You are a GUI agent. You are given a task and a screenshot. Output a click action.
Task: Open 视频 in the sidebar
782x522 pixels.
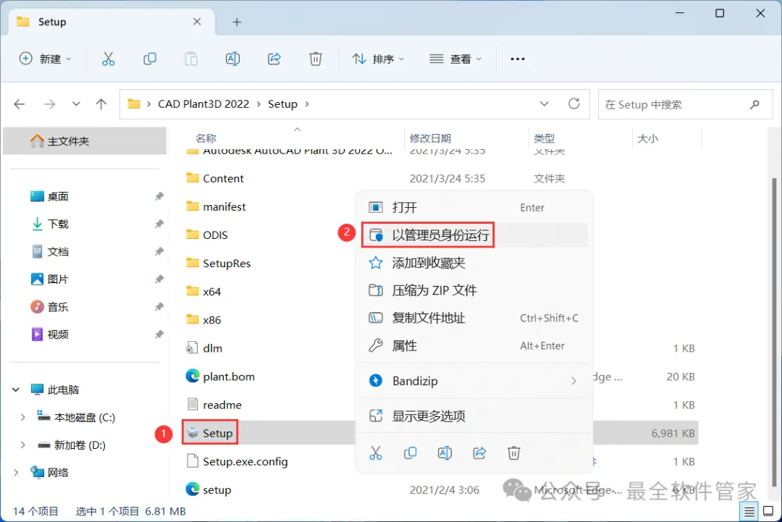(58, 334)
